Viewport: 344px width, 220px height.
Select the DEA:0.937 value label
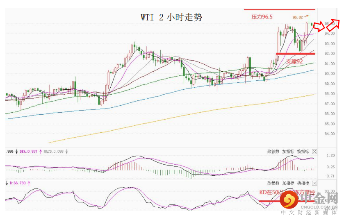(x=29, y=152)
